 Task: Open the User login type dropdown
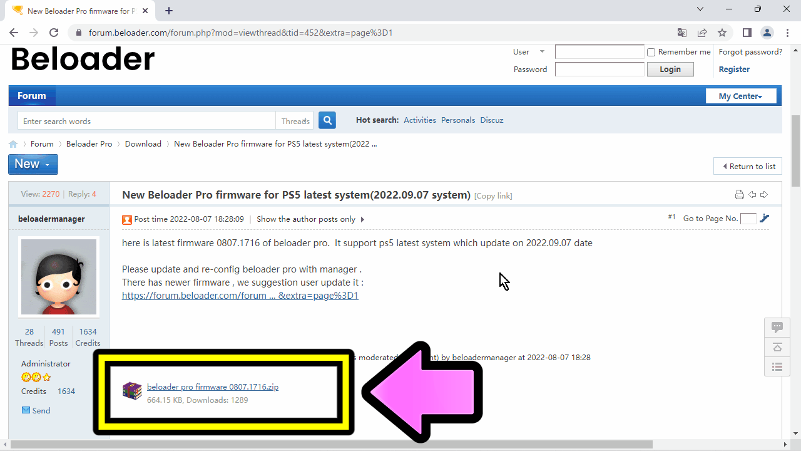tap(542, 51)
